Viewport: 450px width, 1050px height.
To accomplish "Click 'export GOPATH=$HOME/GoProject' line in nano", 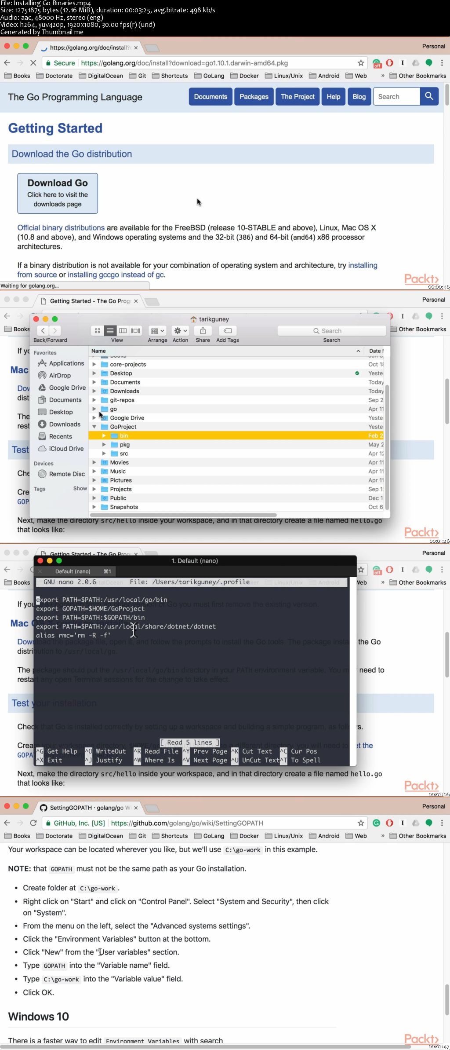I will (90, 608).
